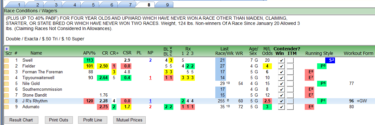Uncheck Win contender for Forman The Foreman

[281, 72]
